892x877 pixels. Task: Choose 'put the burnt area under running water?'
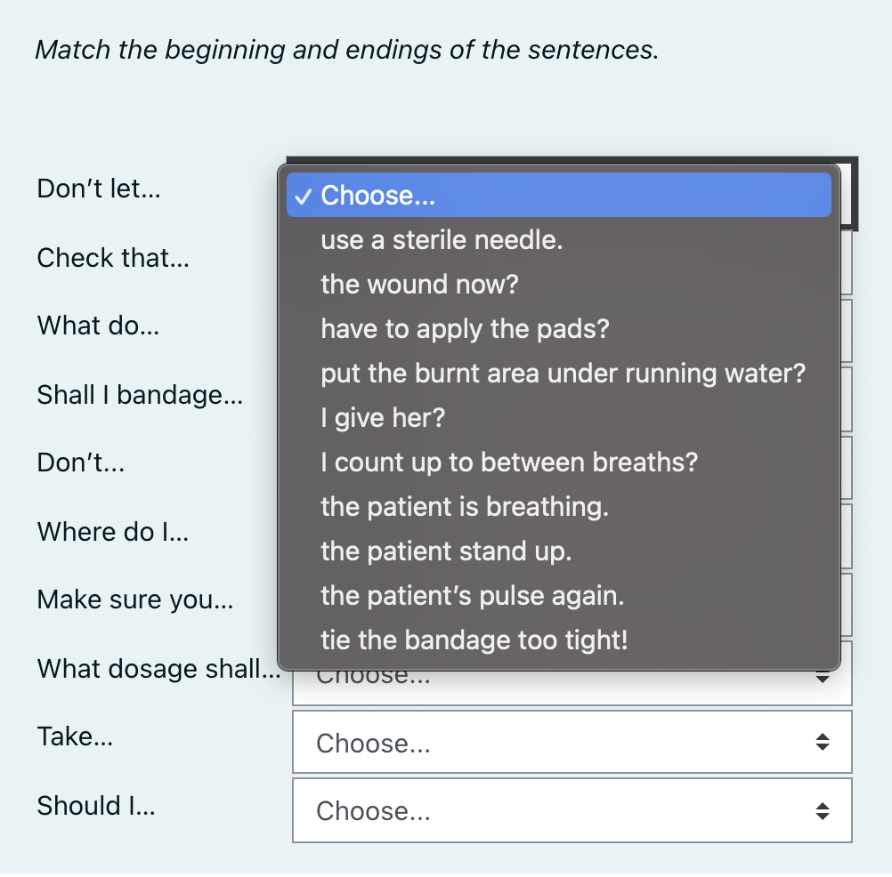click(564, 373)
